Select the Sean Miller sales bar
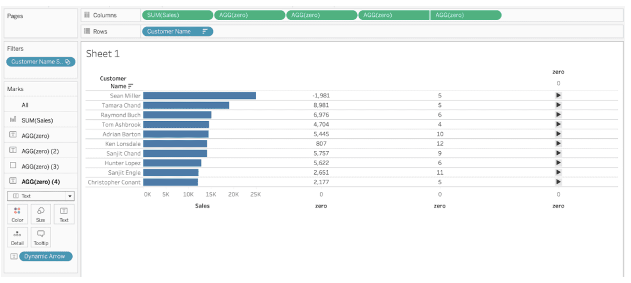This screenshot has width=631, height=283. (x=199, y=96)
